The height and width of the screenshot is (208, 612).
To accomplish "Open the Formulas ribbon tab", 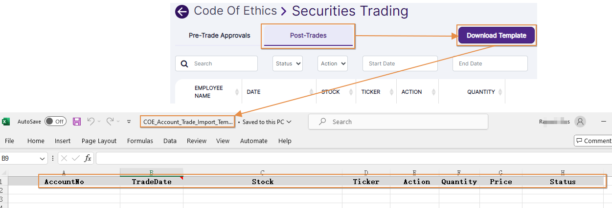I will [140, 141].
